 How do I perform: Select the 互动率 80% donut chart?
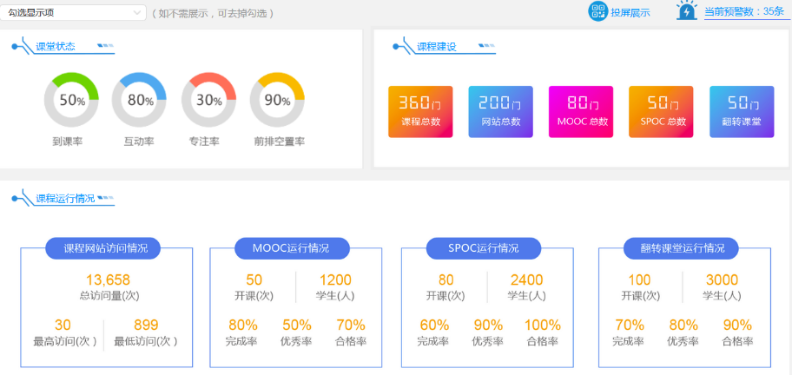pos(140,100)
